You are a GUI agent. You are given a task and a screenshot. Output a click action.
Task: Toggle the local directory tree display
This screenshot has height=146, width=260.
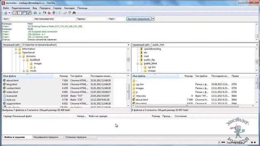click(19, 13)
